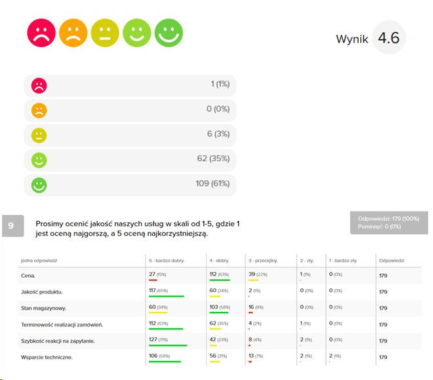Click the large red sad face

pyautogui.click(x=41, y=33)
